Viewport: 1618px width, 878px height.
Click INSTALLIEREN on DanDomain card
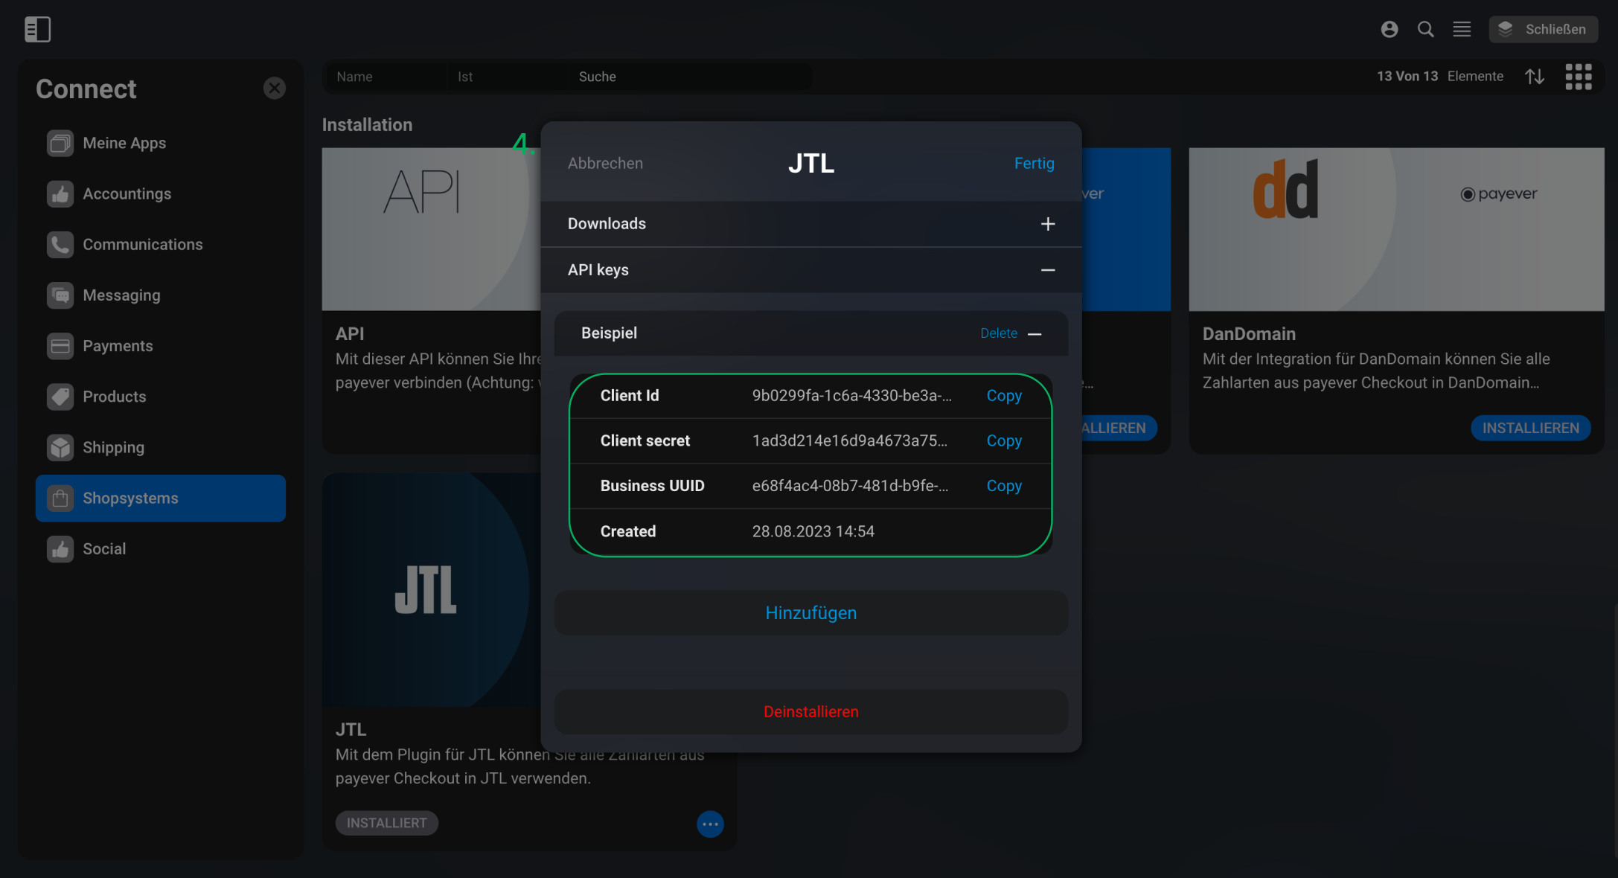point(1530,428)
